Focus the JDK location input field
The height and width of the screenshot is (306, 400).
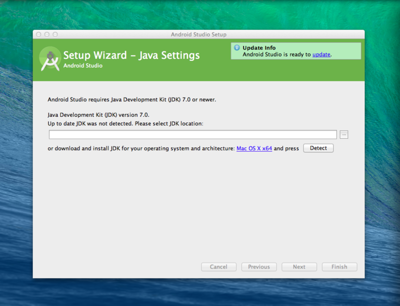[x=193, y=134]
